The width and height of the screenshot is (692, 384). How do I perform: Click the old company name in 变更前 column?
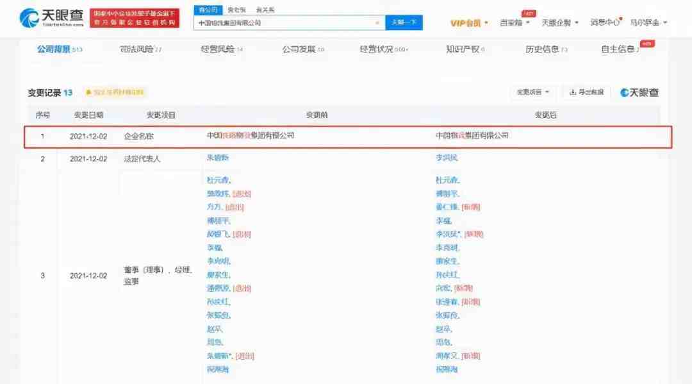click(251, 135)
